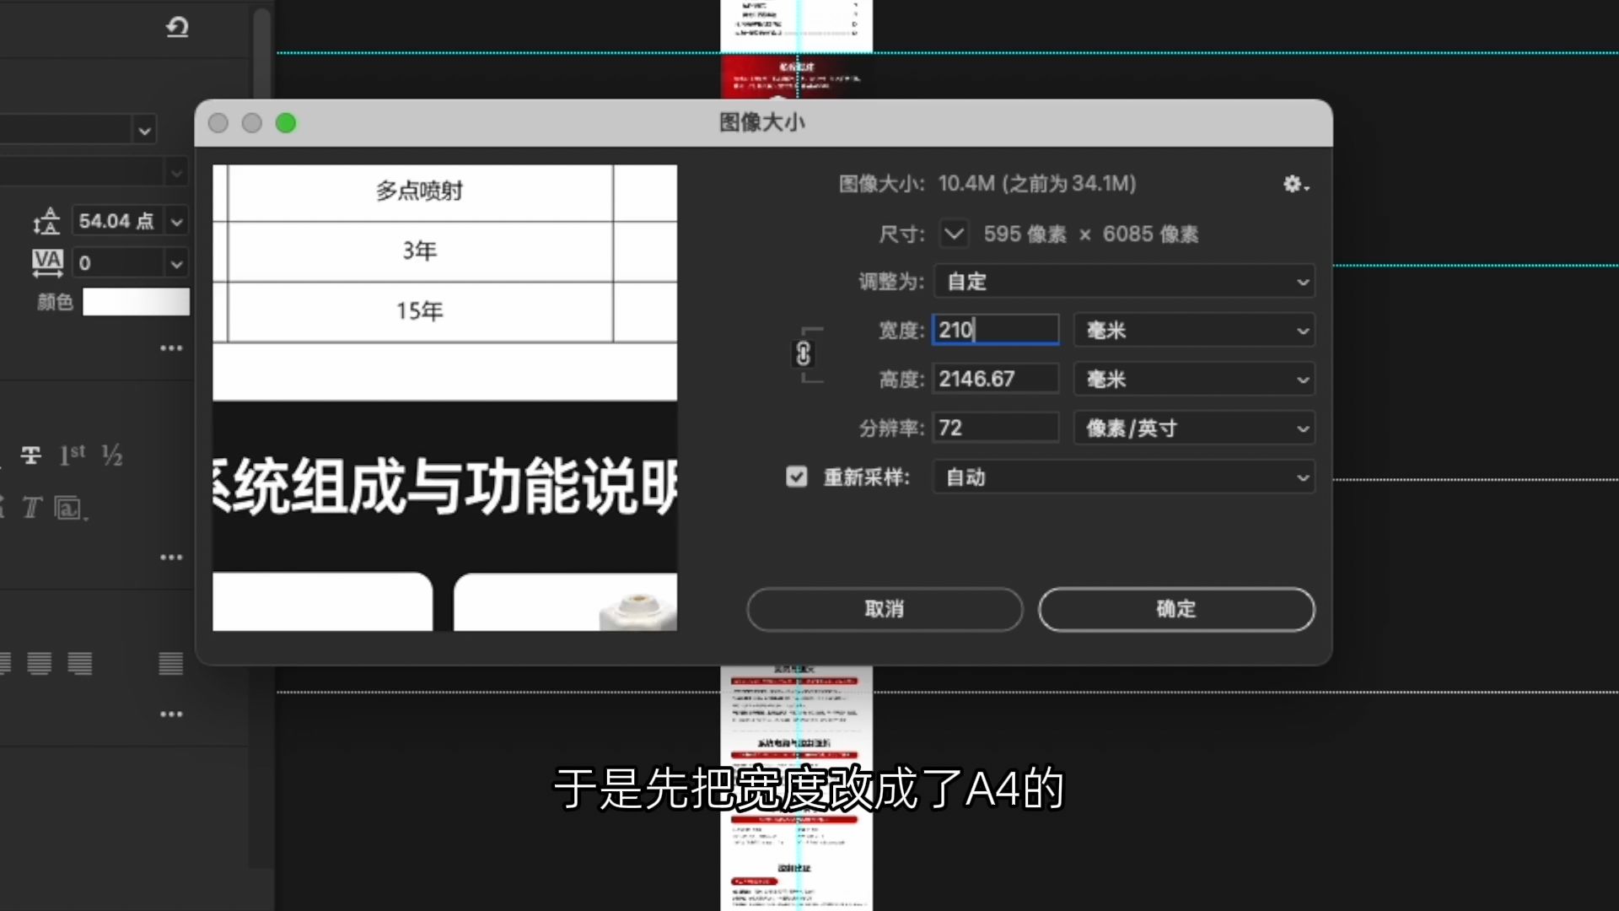
Task: Click the VA tracking icon
Action: coord(47,263)
